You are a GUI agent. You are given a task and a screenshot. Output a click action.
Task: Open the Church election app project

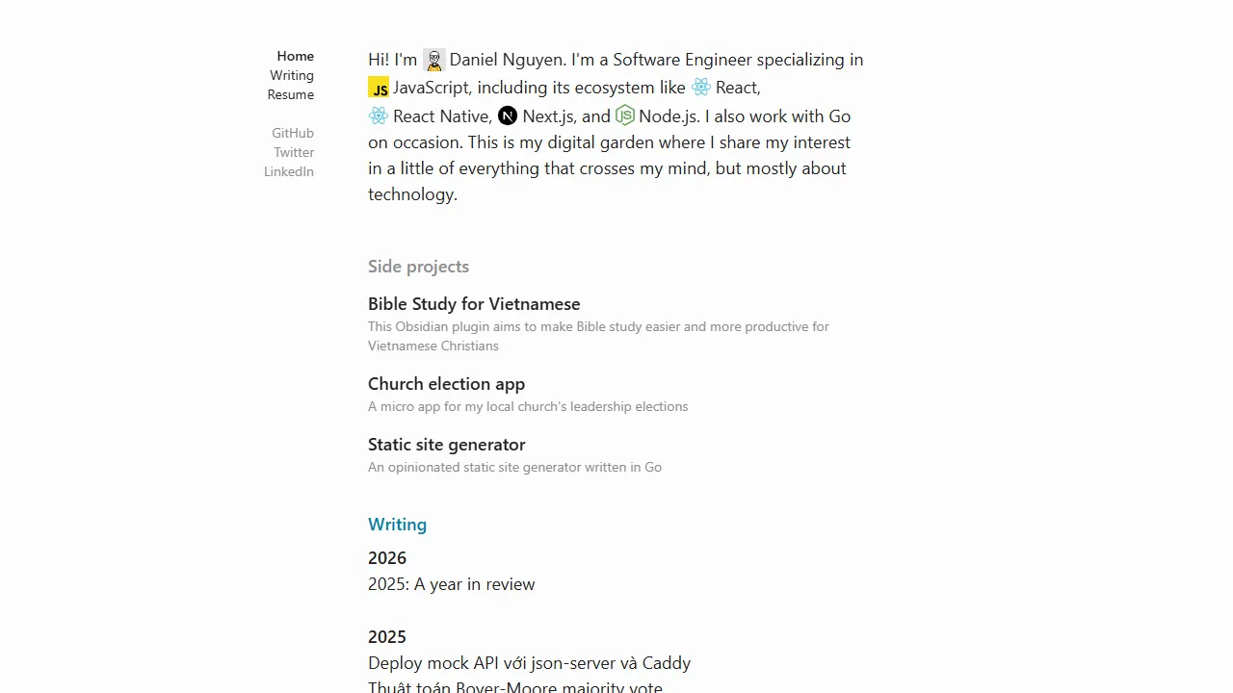click(x=446, y=384)
